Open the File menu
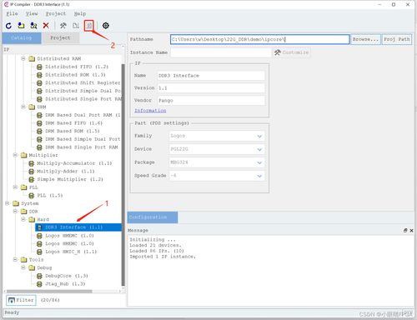 pyautogui.click(x=12, y=13)
